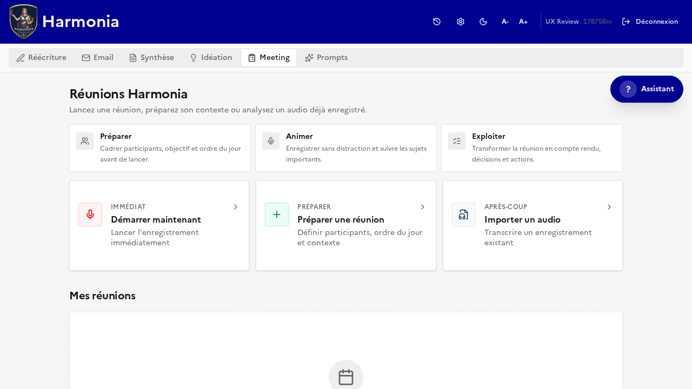The height and width of the screenshot is (389, 692).
Task: Click the Préparer info card
Action: pyautogui.click(x=160, y=148)
